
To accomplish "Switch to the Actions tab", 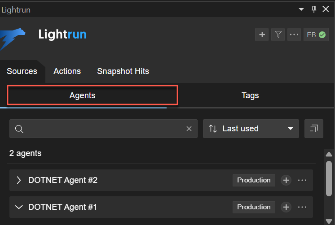I will coord(67,71).
